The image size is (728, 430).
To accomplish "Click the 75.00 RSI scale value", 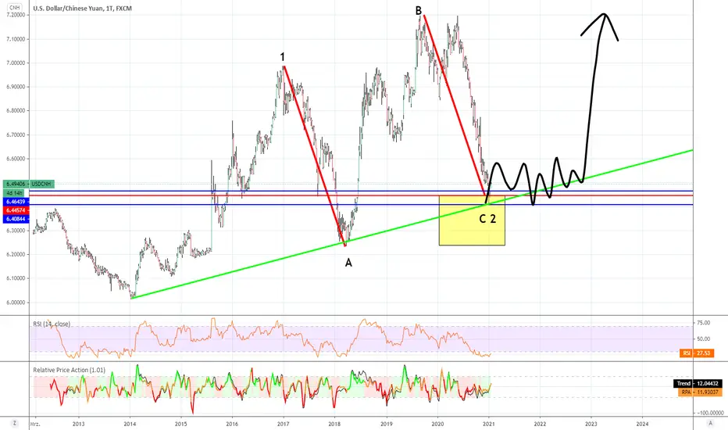I will 703,323.
